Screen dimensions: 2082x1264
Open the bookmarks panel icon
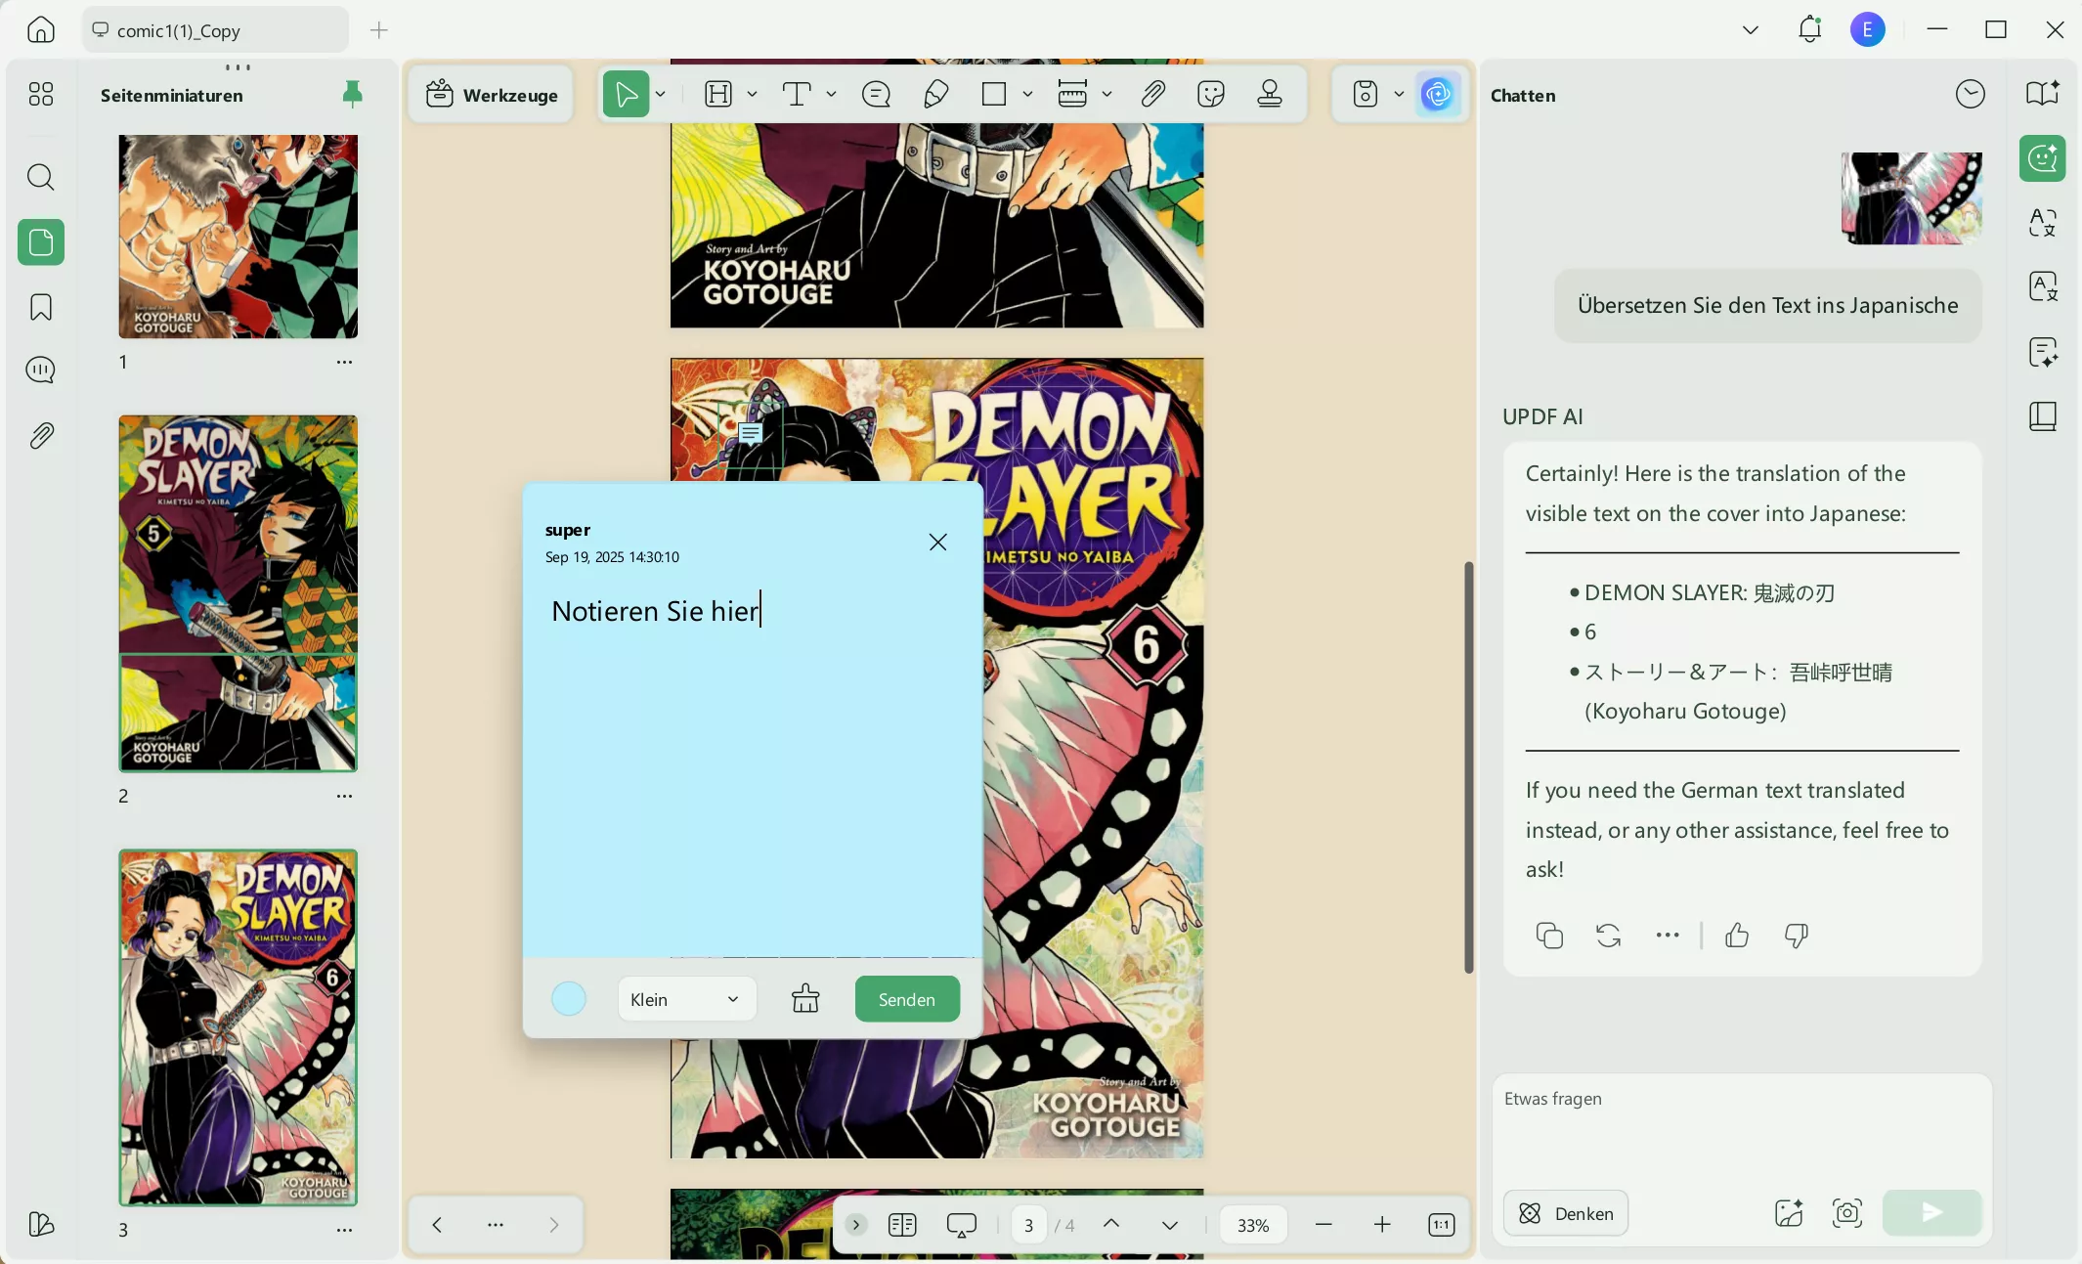tap(40, 307)
